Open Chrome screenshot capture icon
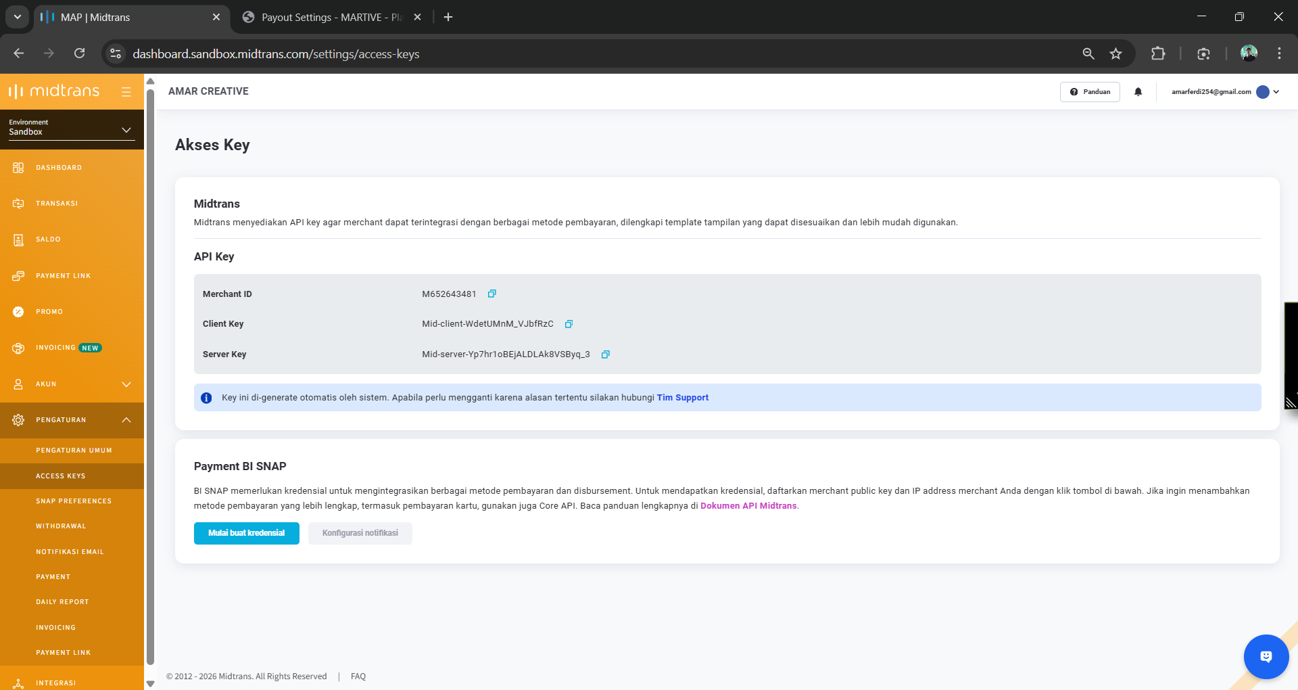Viewport: 1298px width, 690px height. [x=1203, y=53]
